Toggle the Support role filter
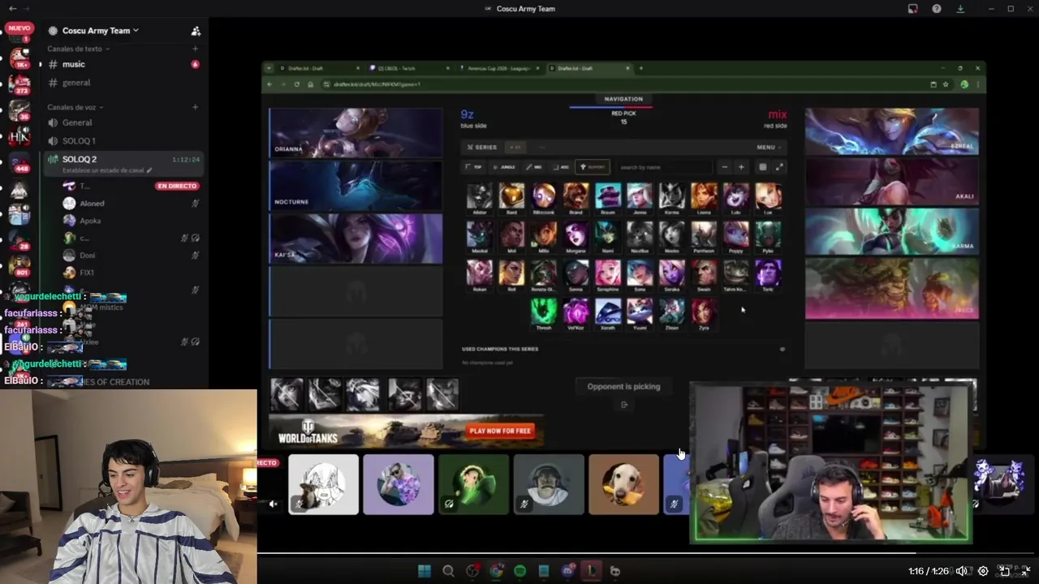Screen dimensions: 1039x584 593,167
